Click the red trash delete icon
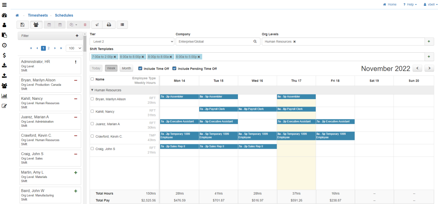Viewport: 438px width, 204px height. pyautogui.click(x=85, y=25)
